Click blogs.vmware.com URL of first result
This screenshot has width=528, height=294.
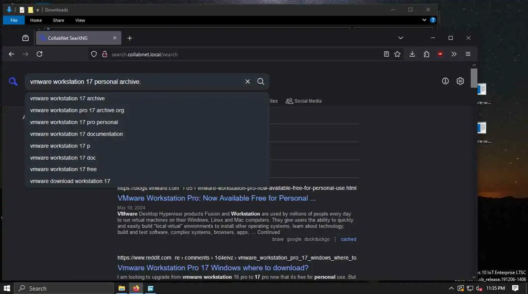(237, 188)
